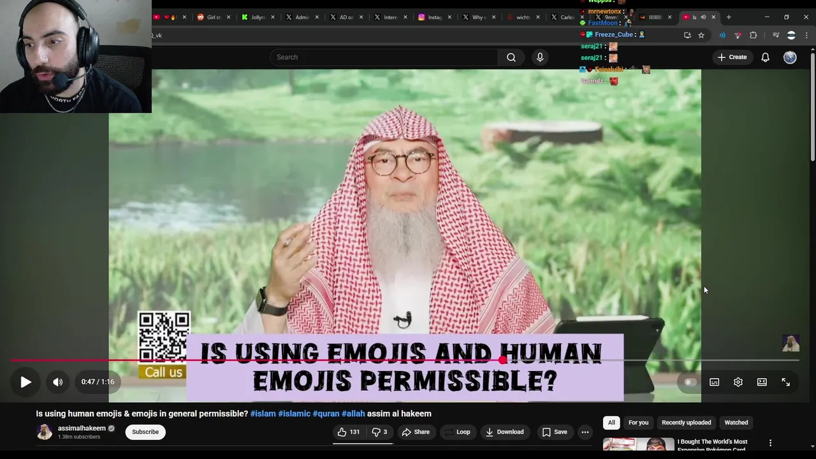Open the install/cast icon in address bar
The image size is (816, 459).
click(x=687, y=35)
